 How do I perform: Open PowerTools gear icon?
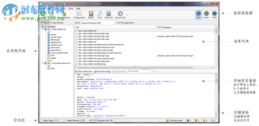120,14
